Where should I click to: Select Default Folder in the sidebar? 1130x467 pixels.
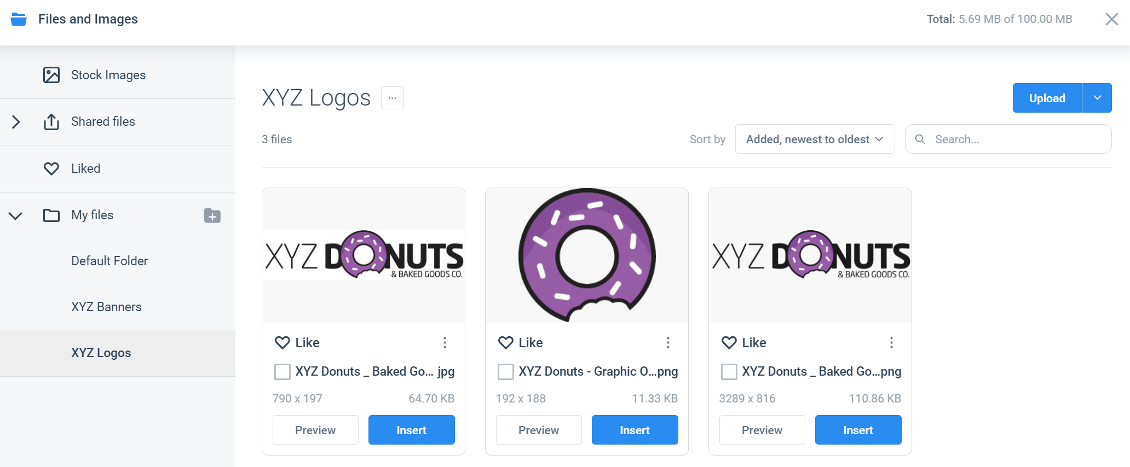pyautogui.click(x=109, y=261)
